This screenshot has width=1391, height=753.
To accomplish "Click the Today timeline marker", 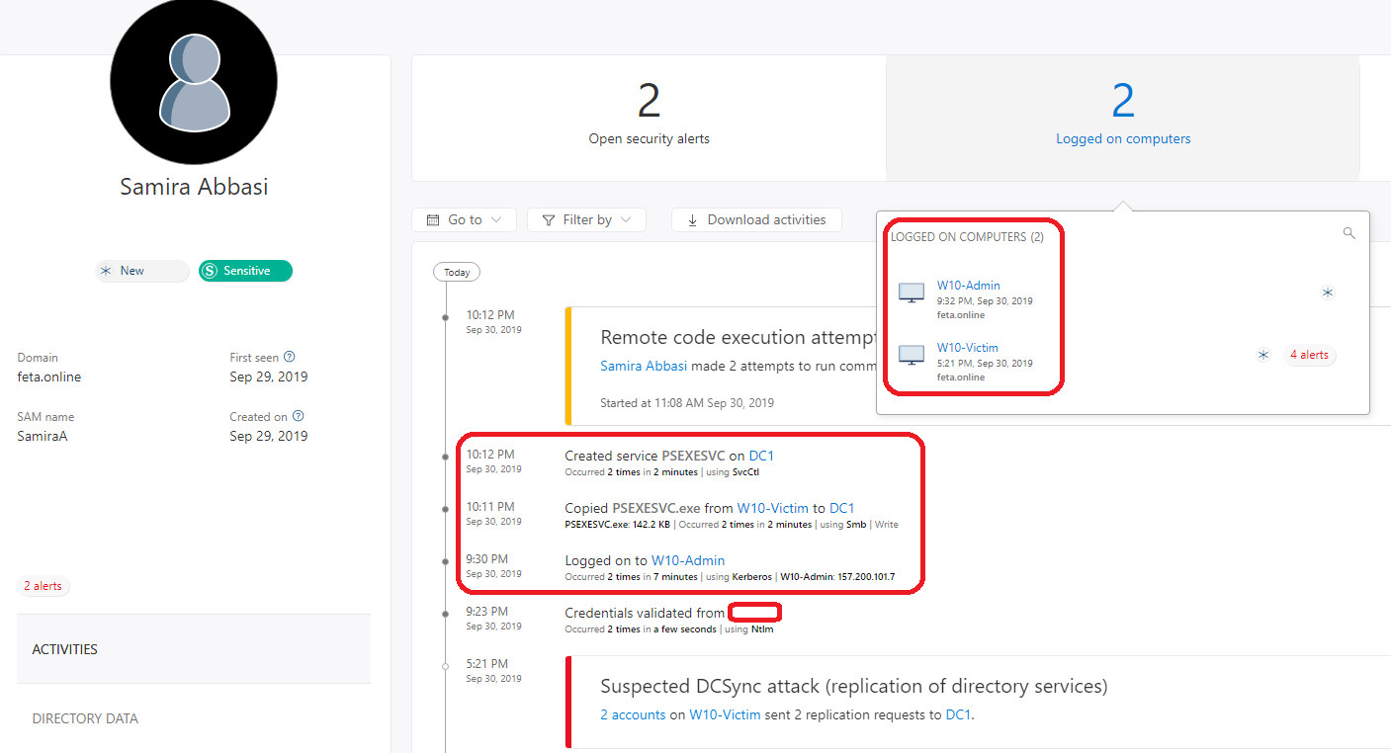I will (x=457, y=272).
